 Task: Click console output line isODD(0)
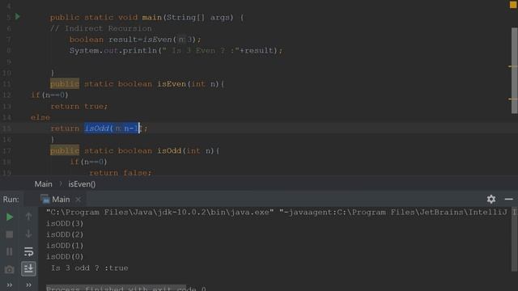pos(65,256)
